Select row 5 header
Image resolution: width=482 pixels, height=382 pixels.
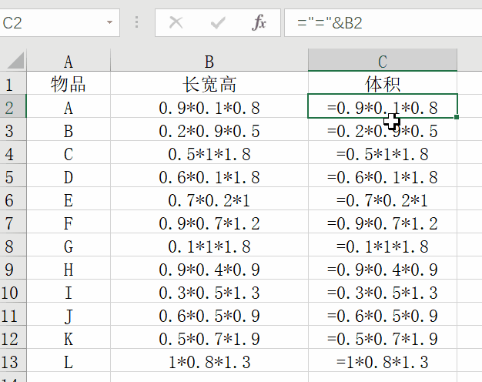click(13, 176)
